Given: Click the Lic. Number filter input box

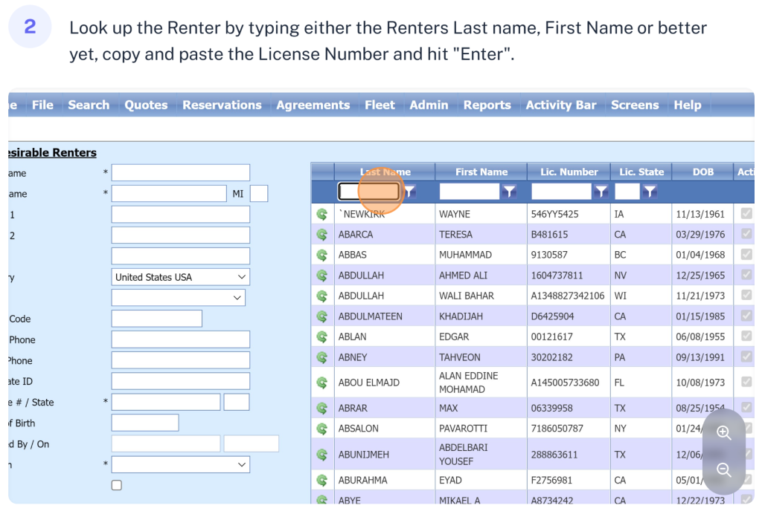Looking at the screenshot, I should (561, 192).
